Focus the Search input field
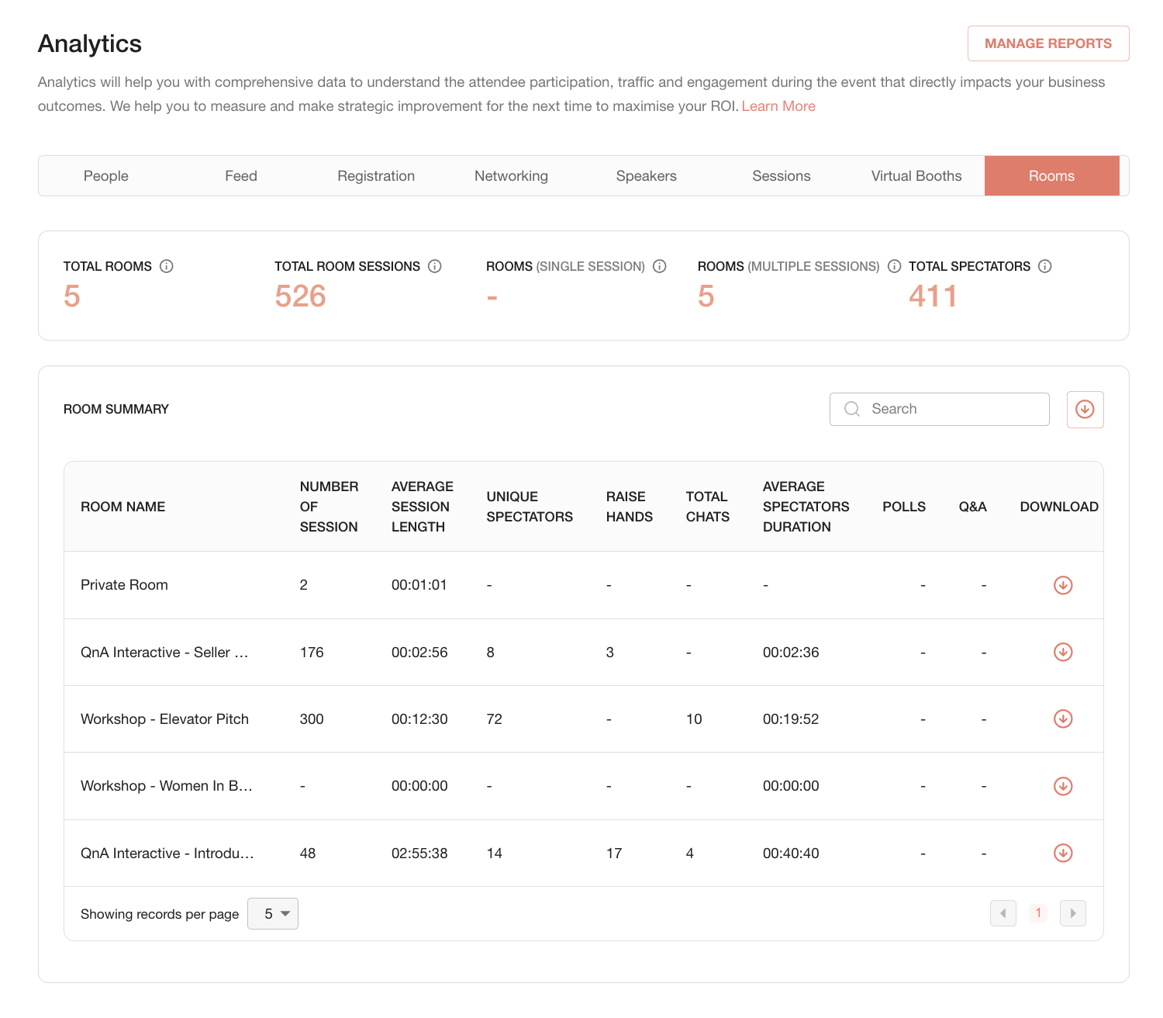 (940, 409)
